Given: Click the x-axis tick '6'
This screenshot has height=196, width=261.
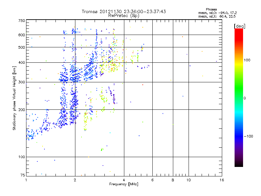Looking at the screenshot, I should pos(152,180).
